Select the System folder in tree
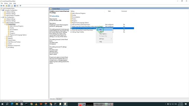Image resolution: width=189 pixels, height=106 pixels. pyautogui.click(x=10, y=44)
